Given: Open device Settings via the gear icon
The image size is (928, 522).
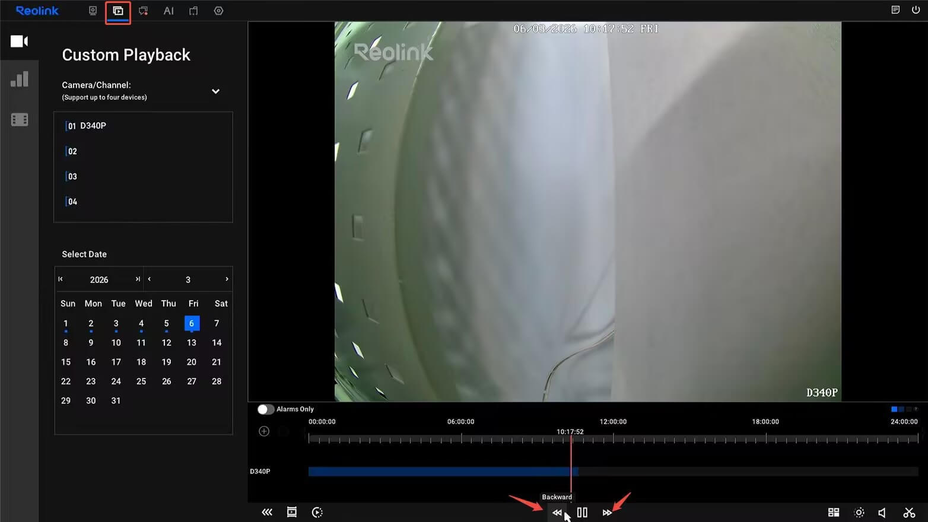Looking at the screenshot, I should (x=218, y=11).
